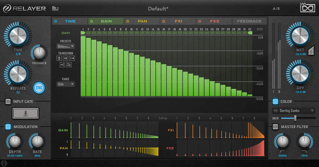
Task: Click the step 8 toggle cell in the GAIN row
Action: pyautogui.click(x=121, y=33)
